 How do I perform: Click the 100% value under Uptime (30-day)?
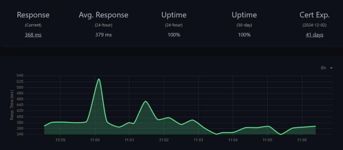tap(244, 35)
